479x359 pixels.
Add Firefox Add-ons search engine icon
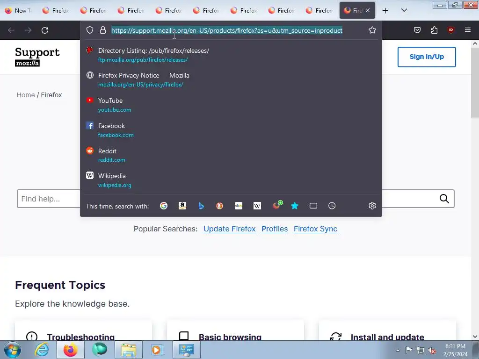click(x=277, y=205)
